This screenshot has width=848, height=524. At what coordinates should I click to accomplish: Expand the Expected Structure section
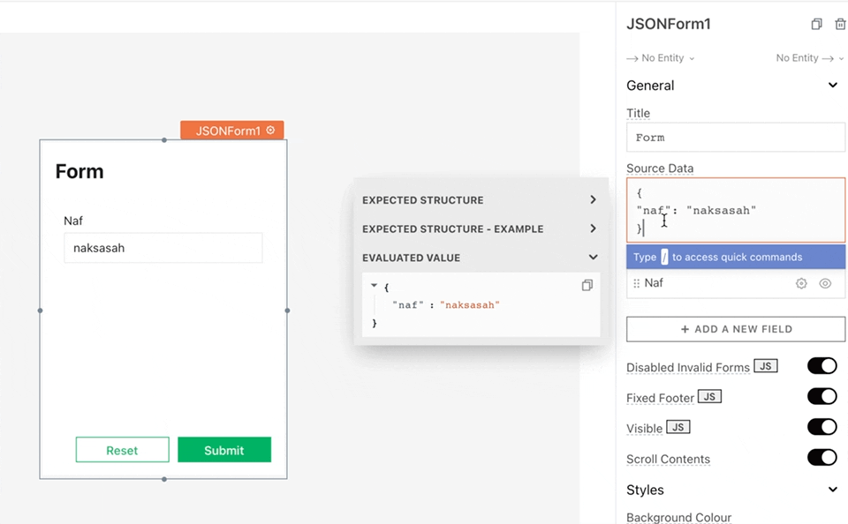593,200
